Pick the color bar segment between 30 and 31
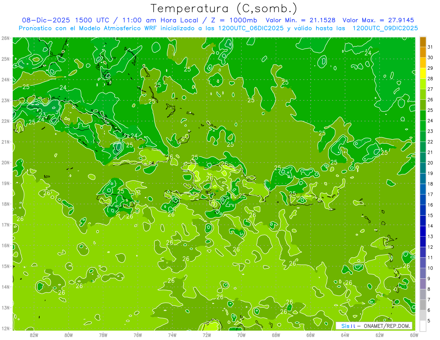440x340 pixels. click(x=423, y=52)
